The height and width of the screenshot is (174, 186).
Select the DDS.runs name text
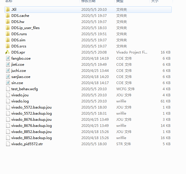coord(19,34)
